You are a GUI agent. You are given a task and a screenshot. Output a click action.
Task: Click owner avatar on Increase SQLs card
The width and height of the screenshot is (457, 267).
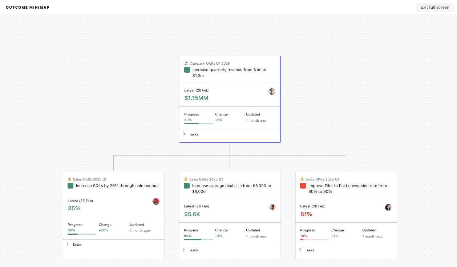[156, 201]
